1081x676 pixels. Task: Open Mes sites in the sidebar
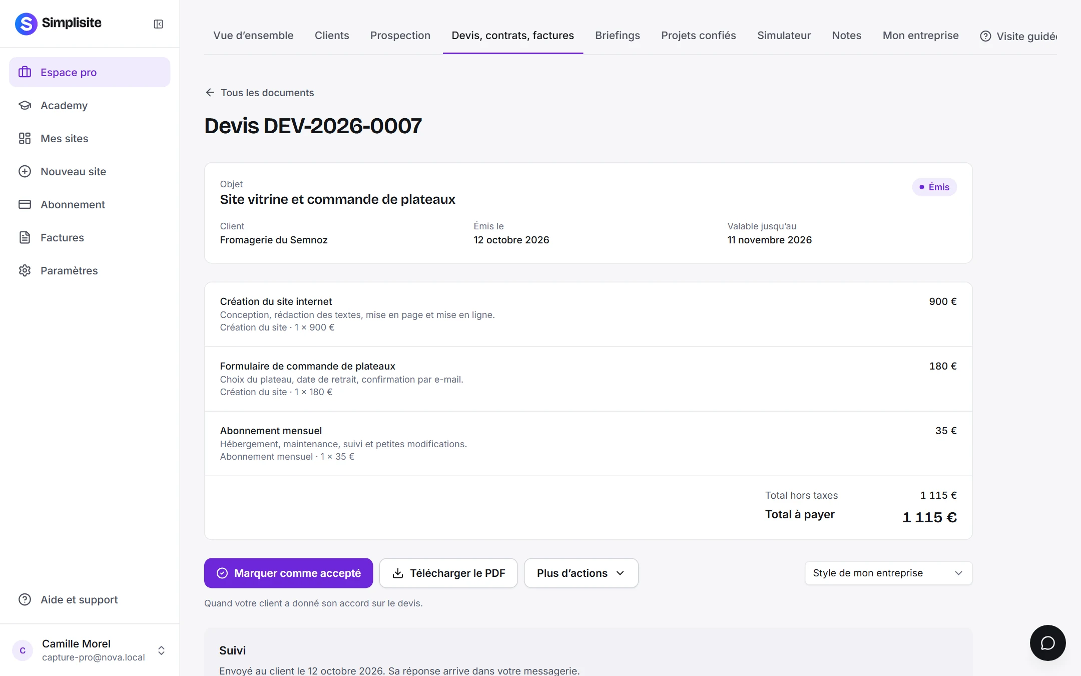point(90,138)
